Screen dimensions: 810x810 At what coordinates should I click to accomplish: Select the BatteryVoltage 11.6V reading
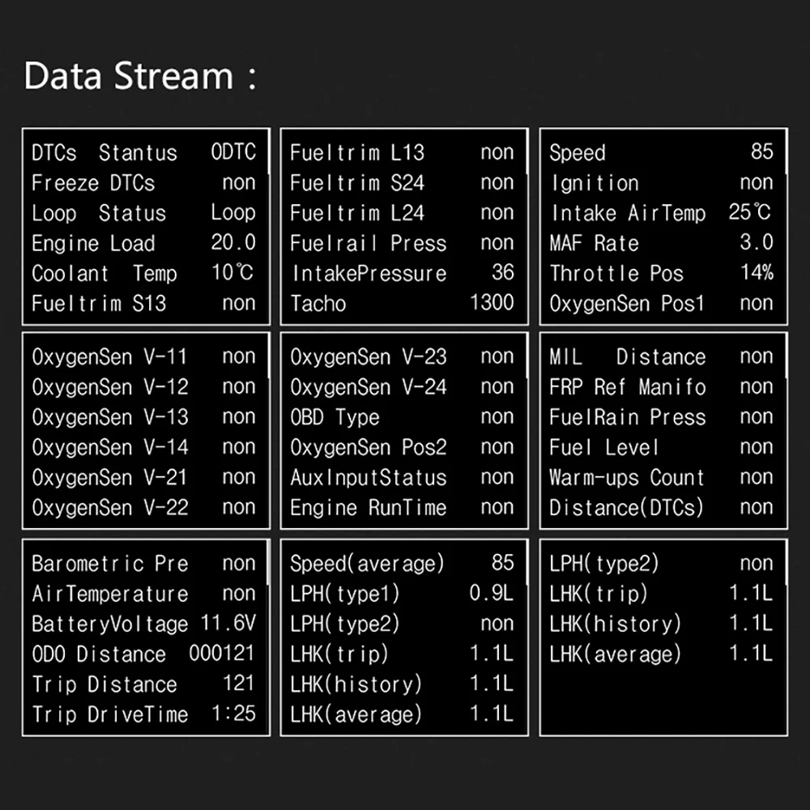pyautogui.click(x=143, y=624)
